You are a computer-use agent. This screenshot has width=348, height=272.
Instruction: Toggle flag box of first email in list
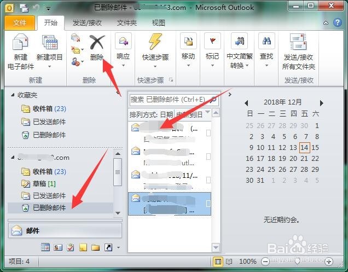(x=208, y=133)
